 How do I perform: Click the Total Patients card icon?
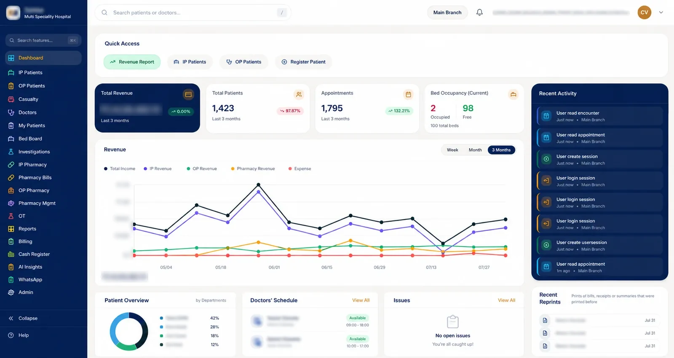tap(299, 94)
